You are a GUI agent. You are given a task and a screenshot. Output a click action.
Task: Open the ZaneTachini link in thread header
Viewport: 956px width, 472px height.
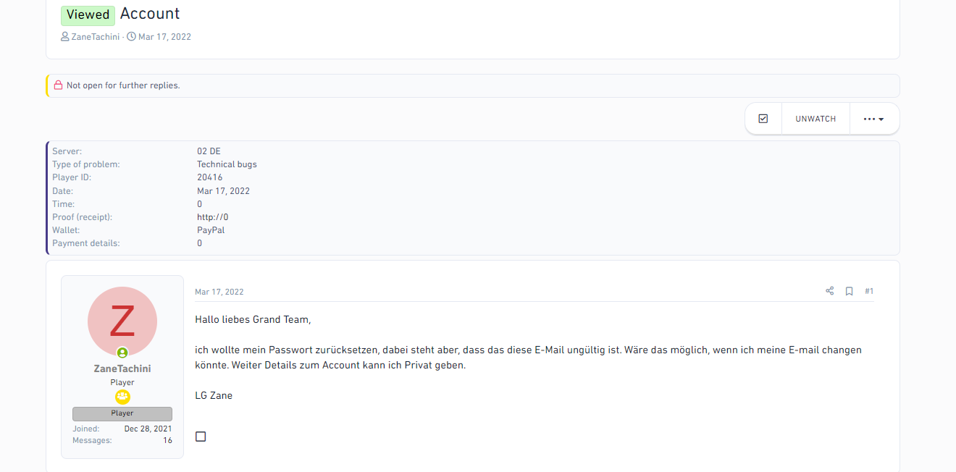point(96,36)
